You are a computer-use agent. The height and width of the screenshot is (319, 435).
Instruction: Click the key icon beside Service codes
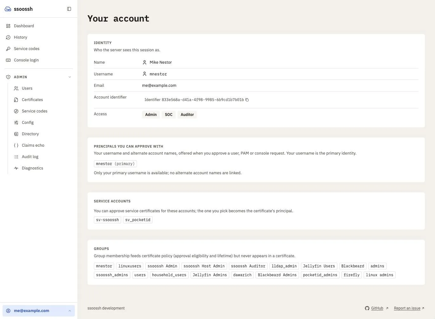(8, 49)
